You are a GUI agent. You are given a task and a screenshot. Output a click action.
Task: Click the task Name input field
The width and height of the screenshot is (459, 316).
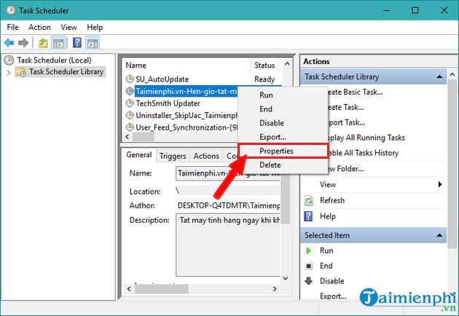(228, 173)
